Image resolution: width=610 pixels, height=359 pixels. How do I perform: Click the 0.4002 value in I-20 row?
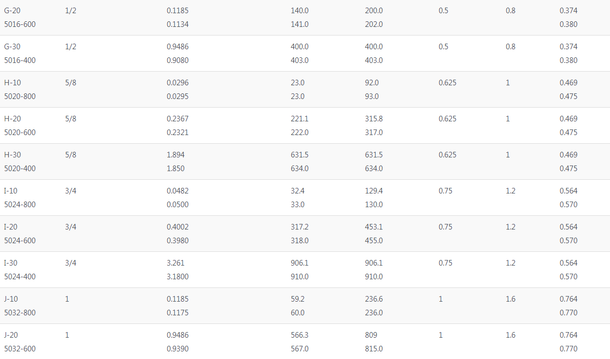pyautogui.click(x=177, y=227)
